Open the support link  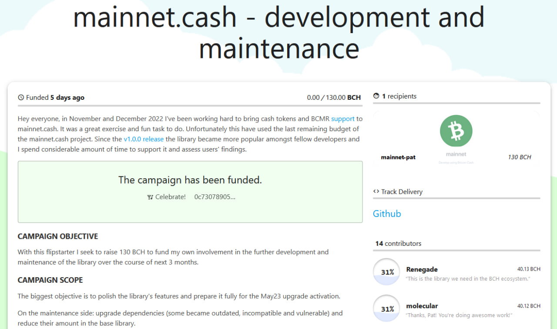click(343, 119)
